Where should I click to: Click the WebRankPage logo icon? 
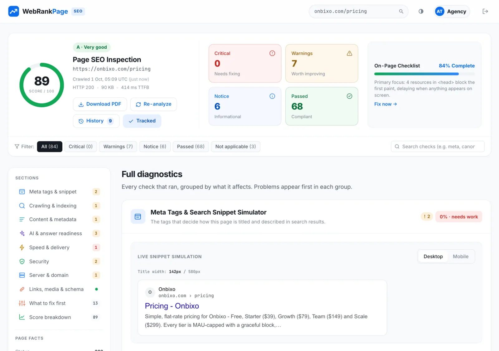click(x=13, y=12)
